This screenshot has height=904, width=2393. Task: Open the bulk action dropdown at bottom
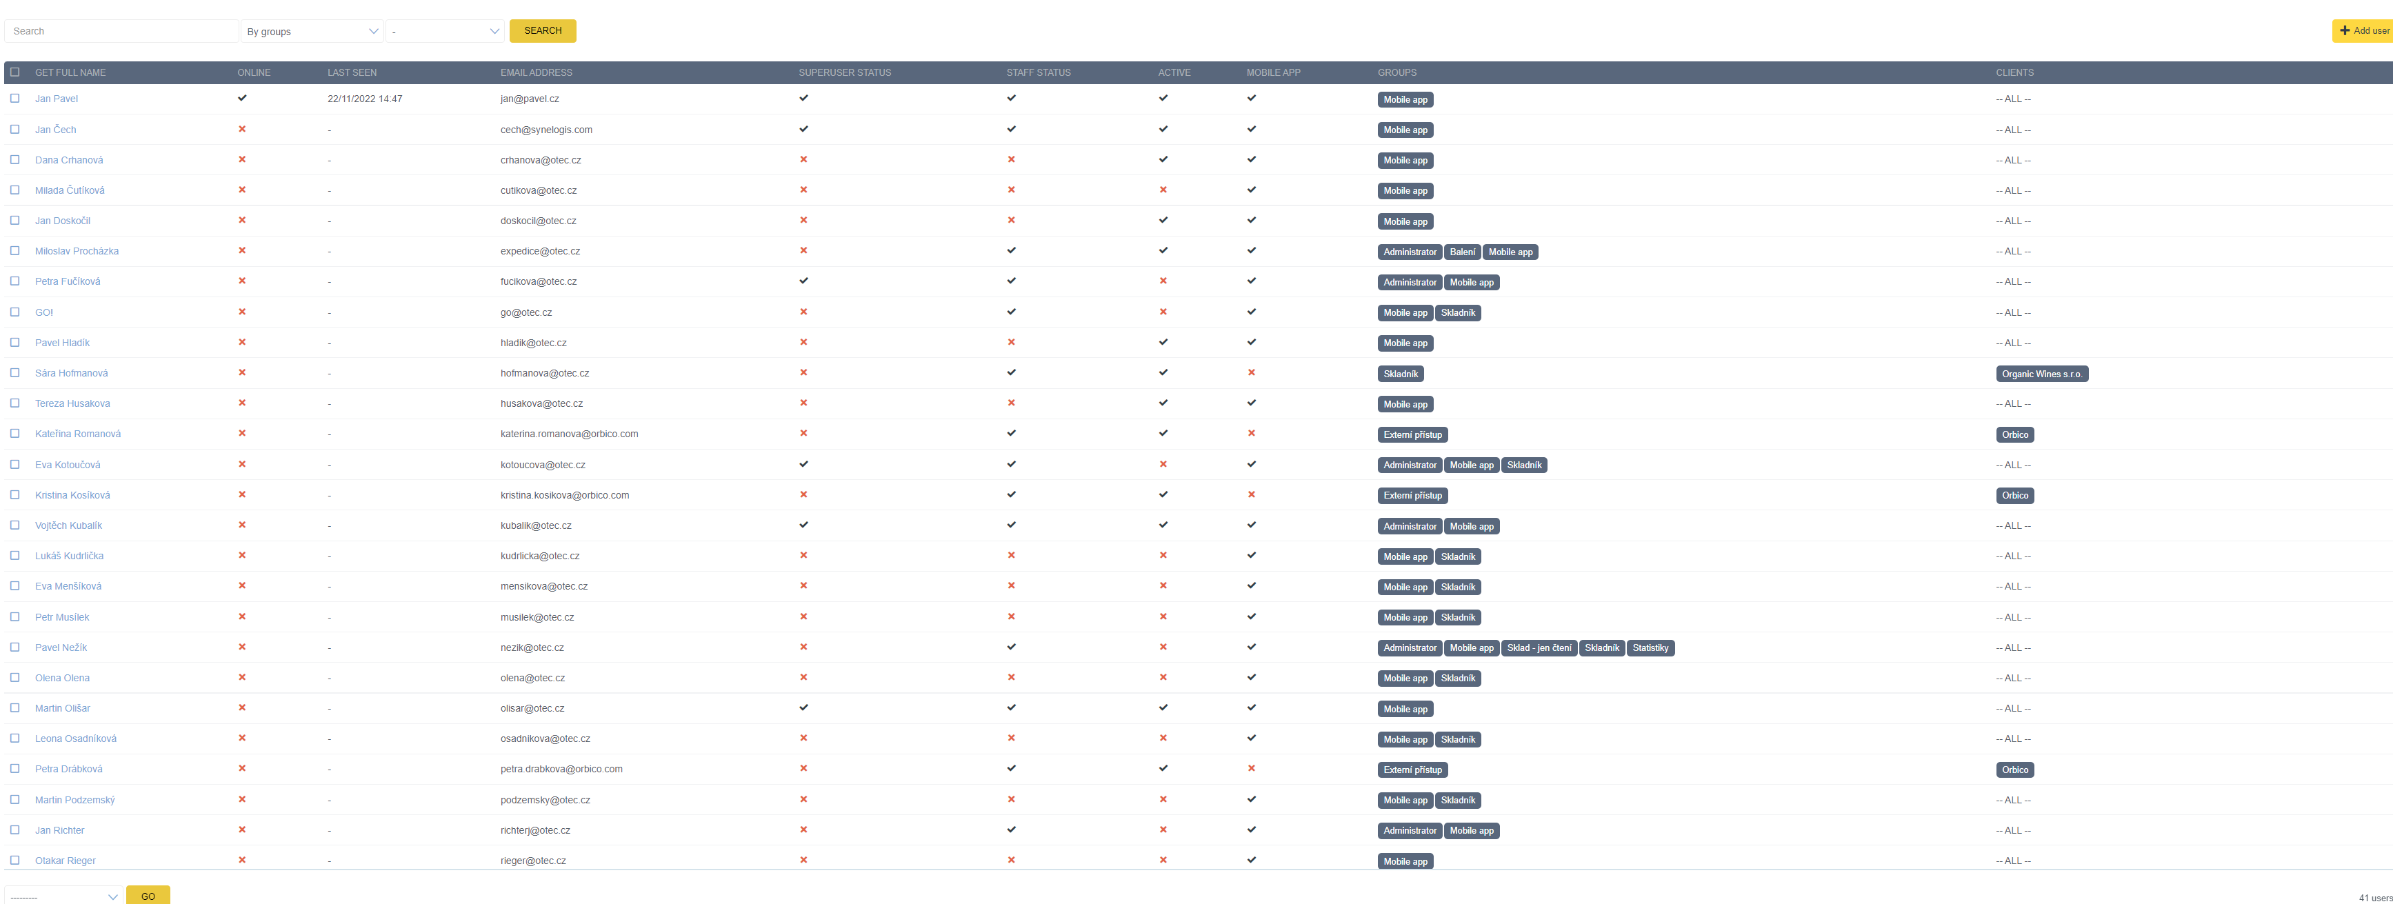[63, 896]
